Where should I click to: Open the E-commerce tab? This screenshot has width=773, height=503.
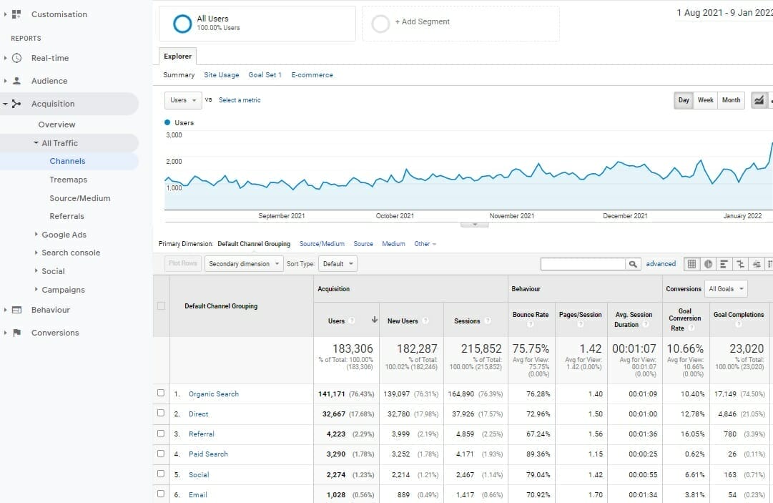(312, 75)
